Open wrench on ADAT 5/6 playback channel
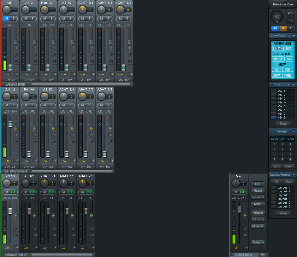The height and width of the screenshot is (257, 297). point(92,142)
